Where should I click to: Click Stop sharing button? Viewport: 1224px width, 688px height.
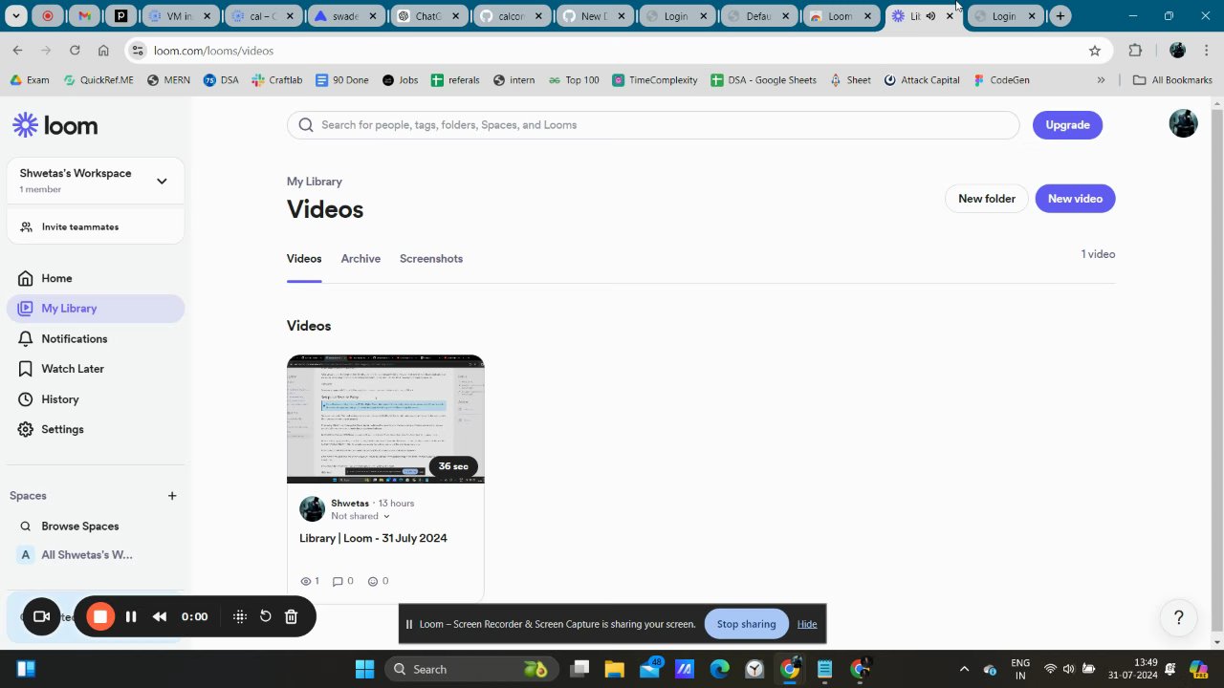pos(746,624)
